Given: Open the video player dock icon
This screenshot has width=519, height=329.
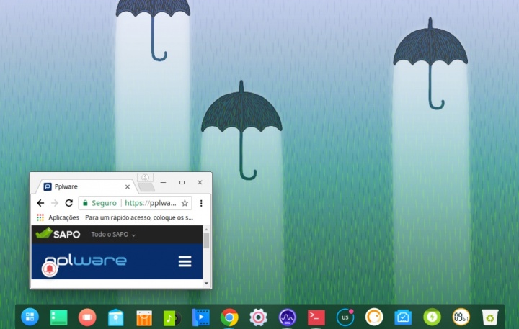Looking at the screenshot, I should 200,317.
